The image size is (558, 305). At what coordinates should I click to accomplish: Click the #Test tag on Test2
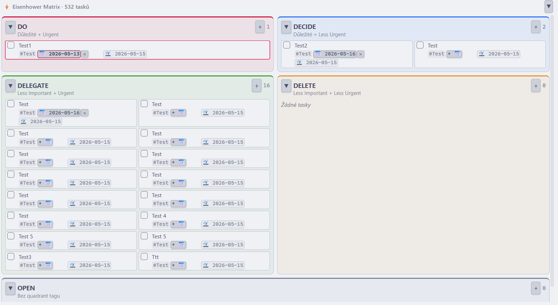tap(303, 54)
